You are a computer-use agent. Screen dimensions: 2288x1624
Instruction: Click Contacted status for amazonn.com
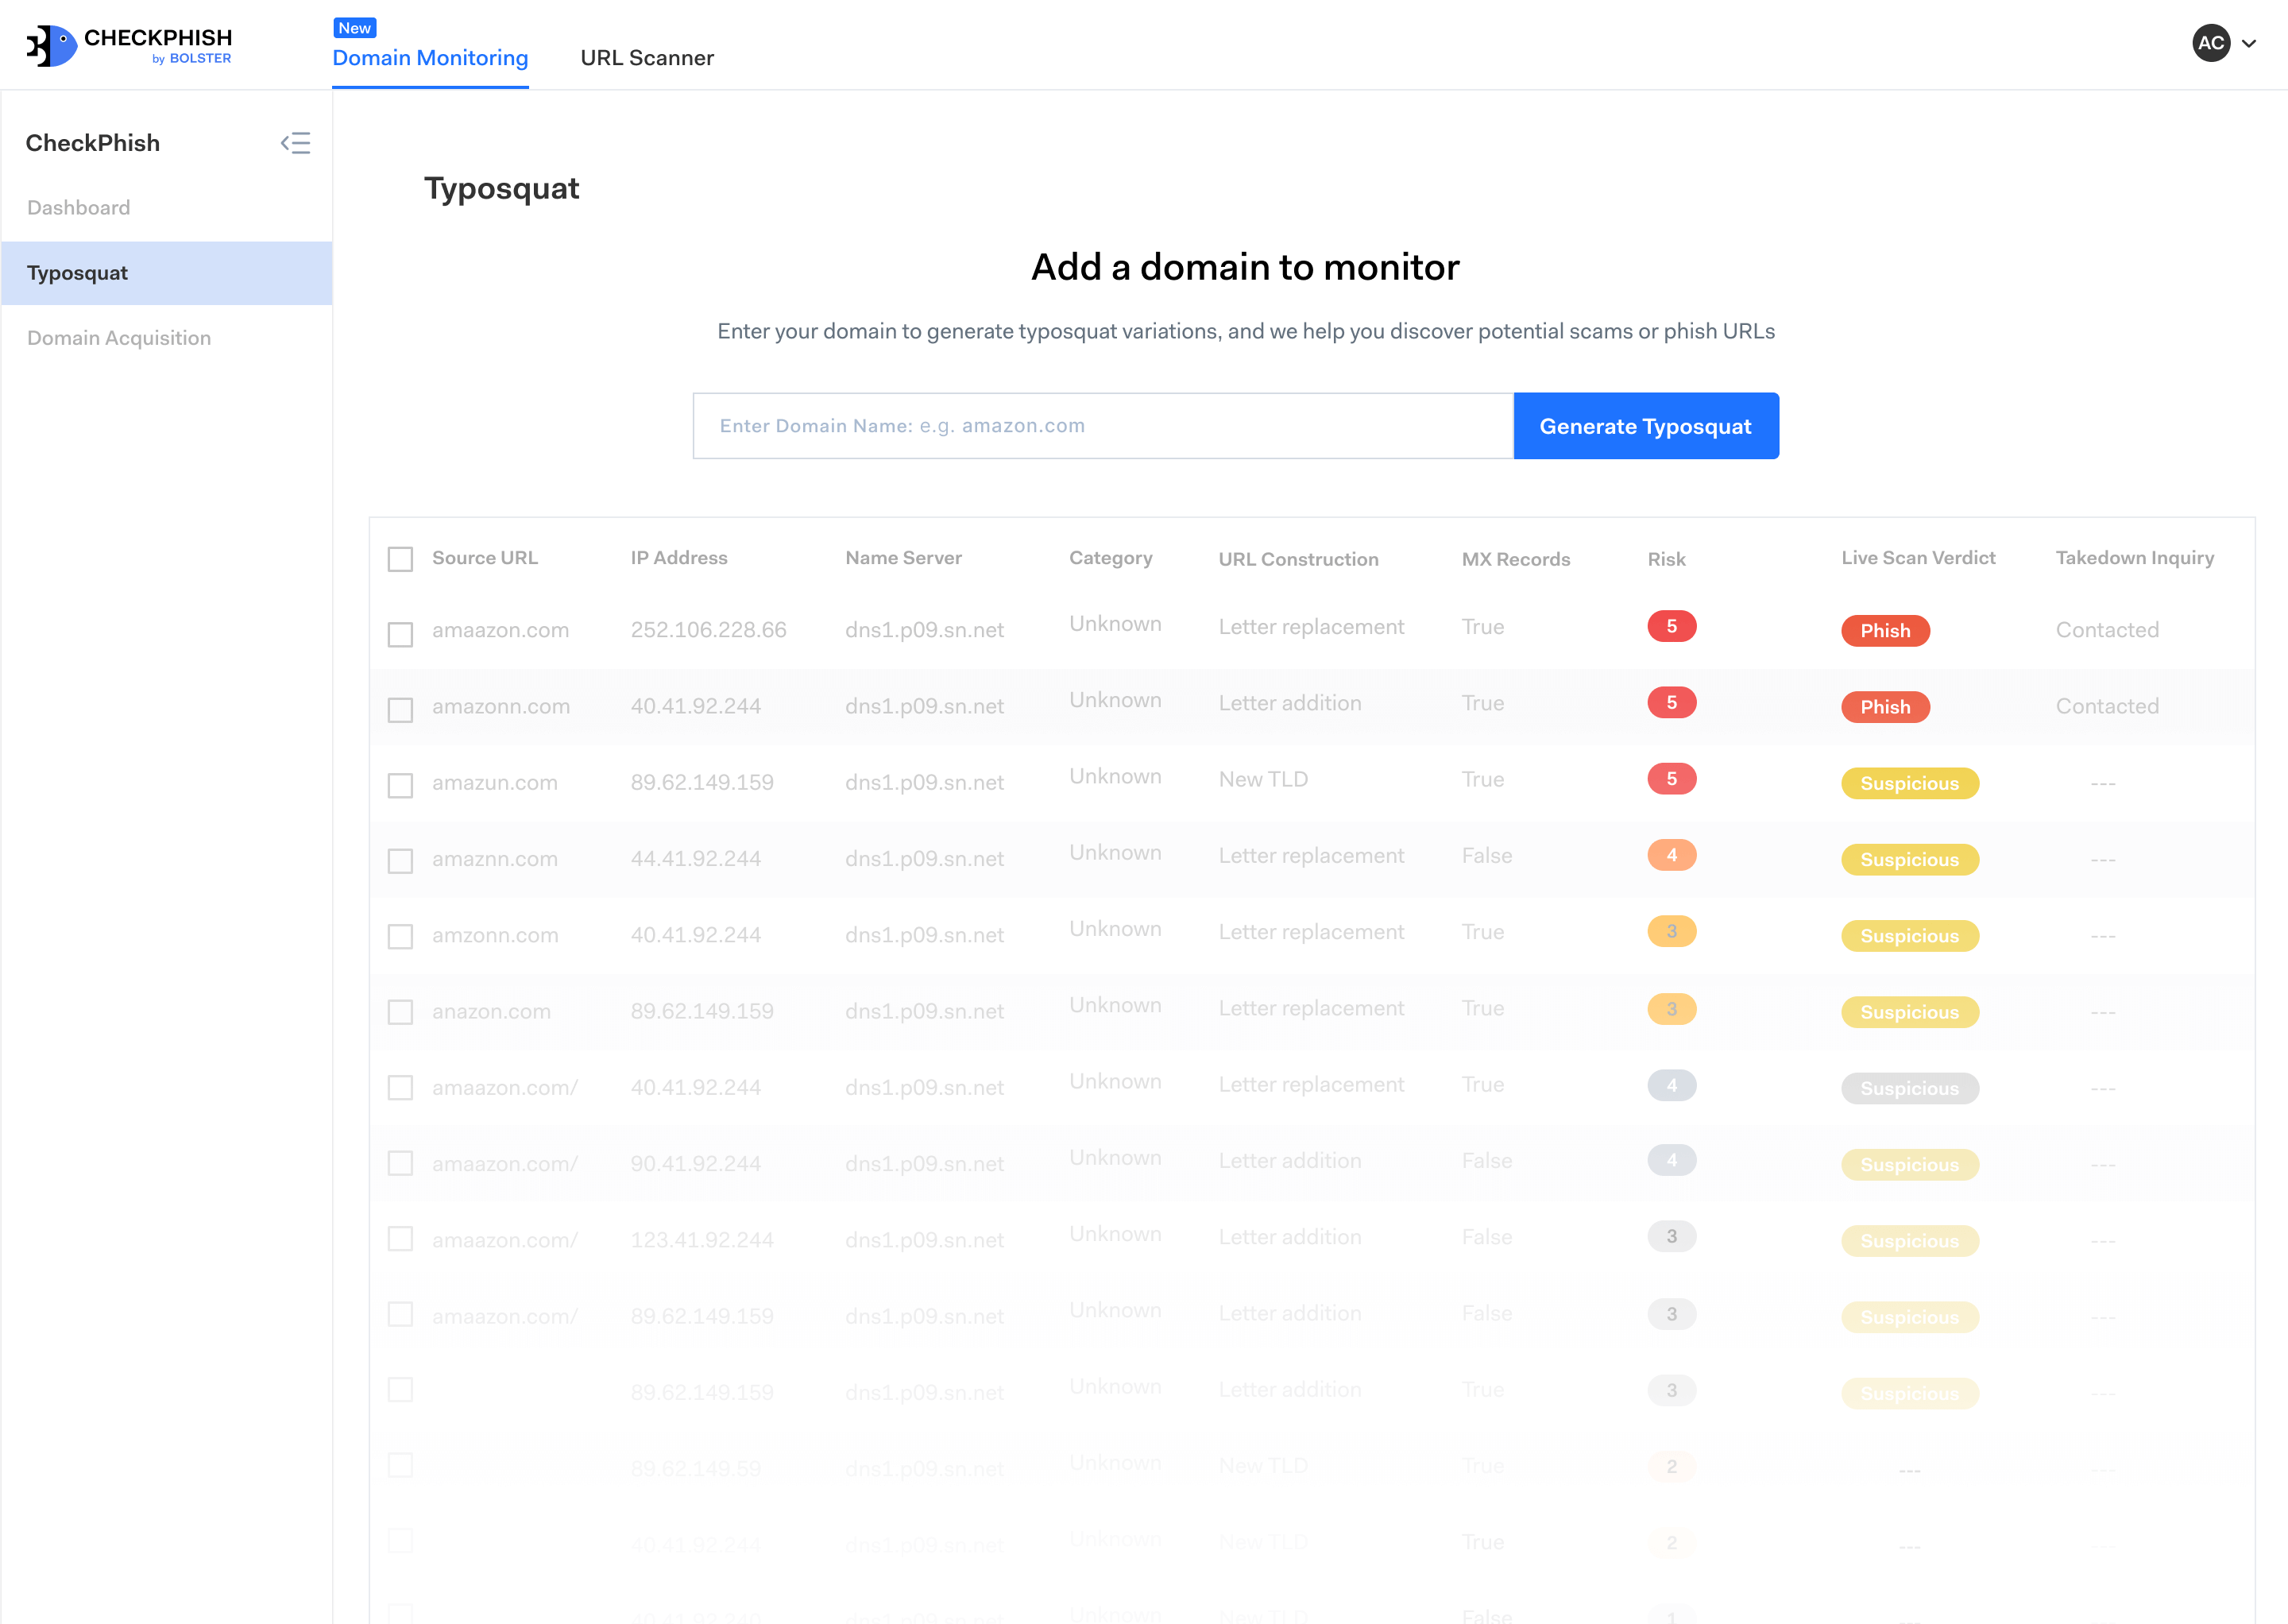[x=2107, y=706]
